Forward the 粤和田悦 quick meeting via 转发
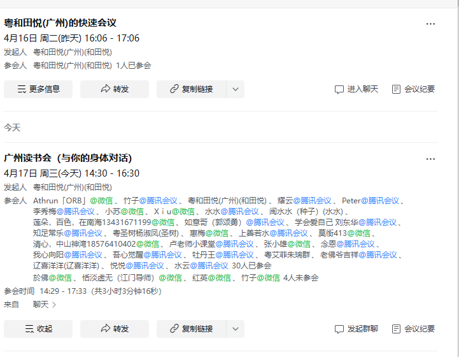459x357 pixels. pos(115,89)
